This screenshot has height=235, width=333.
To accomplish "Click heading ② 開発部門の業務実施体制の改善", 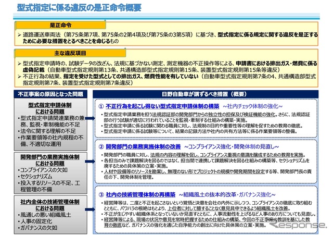I will (139, 146).
